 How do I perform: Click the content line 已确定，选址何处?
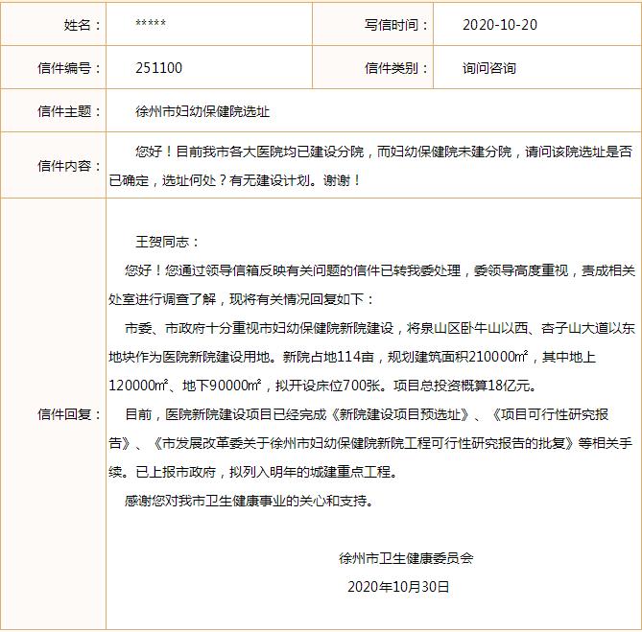(x=234, y=180)
